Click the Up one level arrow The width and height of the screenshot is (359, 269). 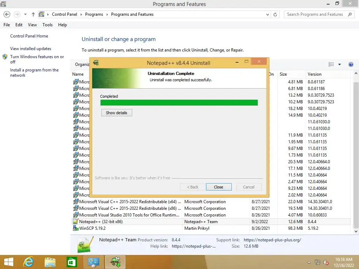coord(33,14)
